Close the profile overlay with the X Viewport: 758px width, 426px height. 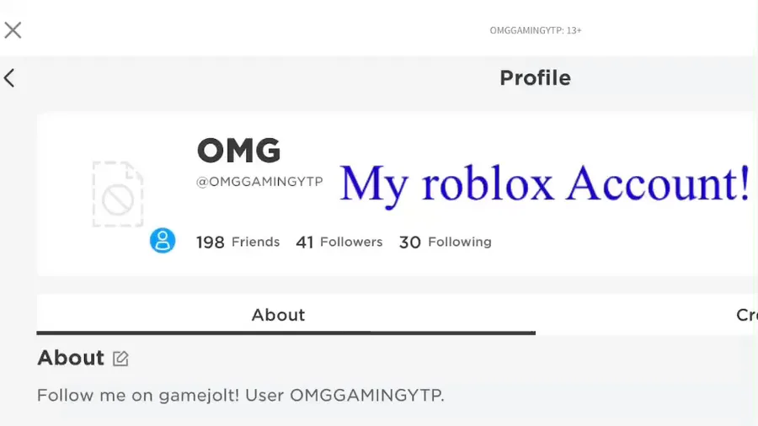pyautogui.click(x=13, y=31)
